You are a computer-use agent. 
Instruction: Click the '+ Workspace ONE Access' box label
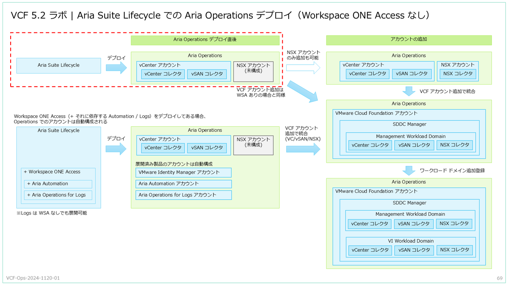(x=52, y=172)
